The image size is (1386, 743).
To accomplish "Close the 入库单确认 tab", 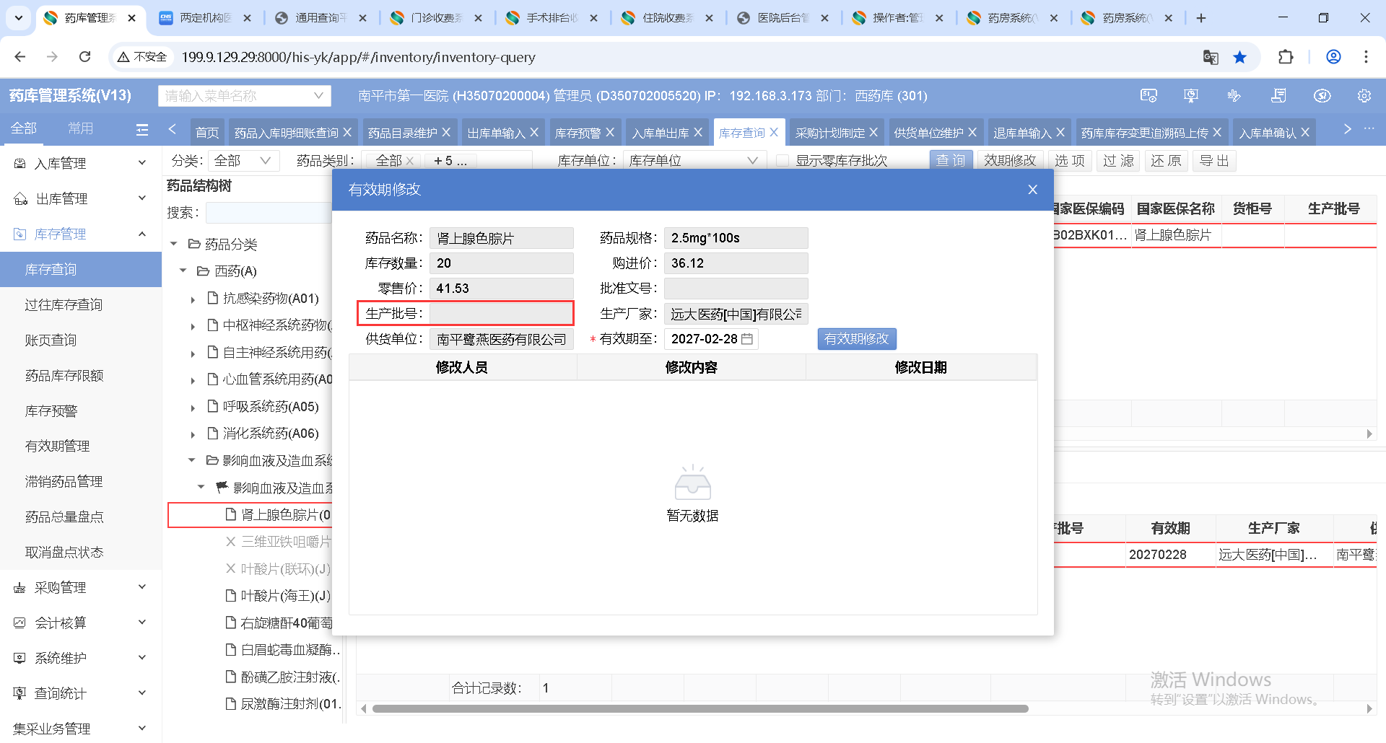I will (x=1305, y=133).
